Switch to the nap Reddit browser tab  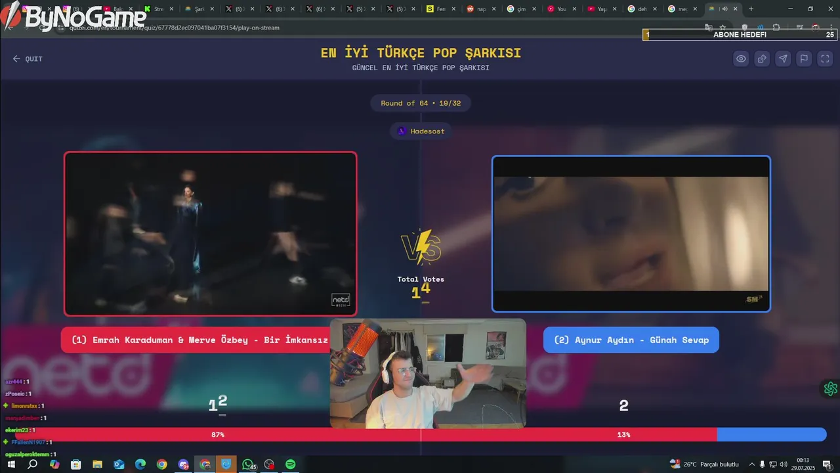[x=481, y=9]
